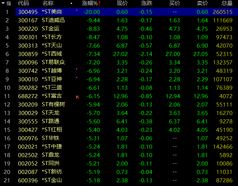Click the 142466 volume value
Image resolution: width=238 pixels, height=186 pixels.
(223, 147)
